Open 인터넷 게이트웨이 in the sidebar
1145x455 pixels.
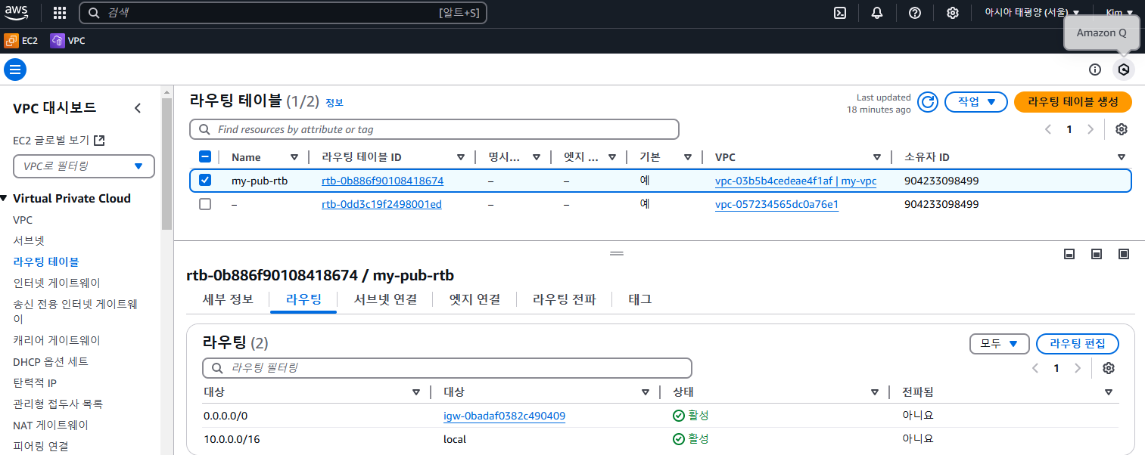[57, 283]
